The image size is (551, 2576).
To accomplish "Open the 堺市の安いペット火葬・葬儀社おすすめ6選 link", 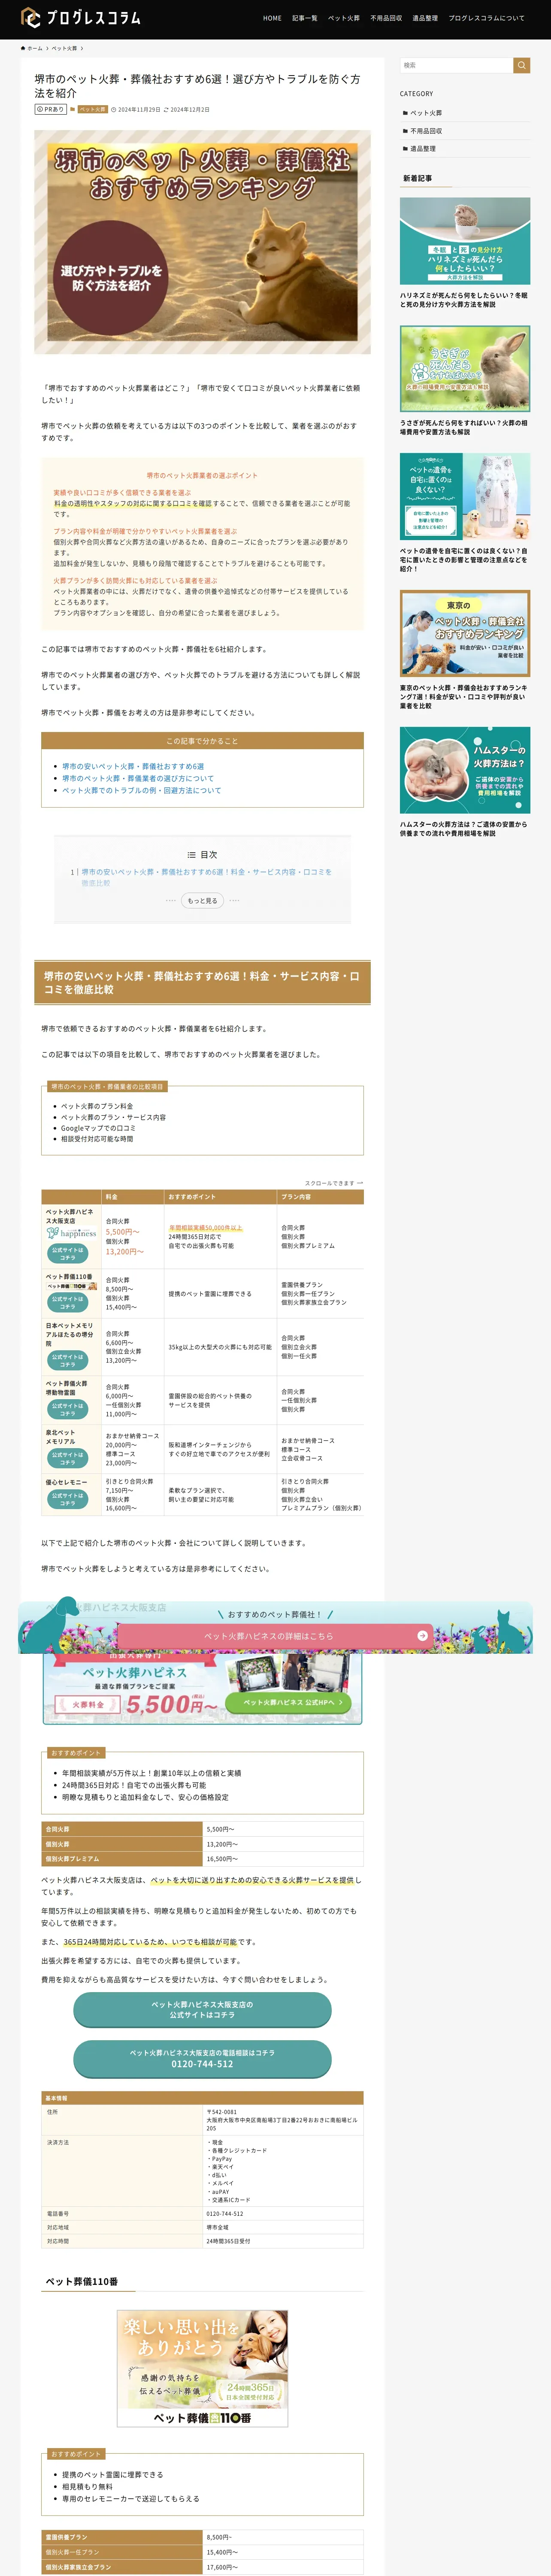I will point(133,767).
